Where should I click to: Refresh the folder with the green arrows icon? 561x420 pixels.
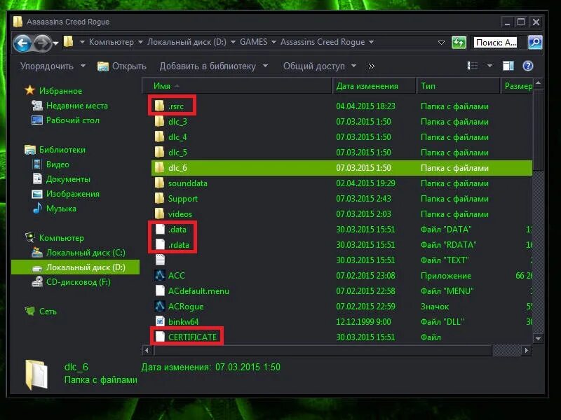click(x=459, y=43)
